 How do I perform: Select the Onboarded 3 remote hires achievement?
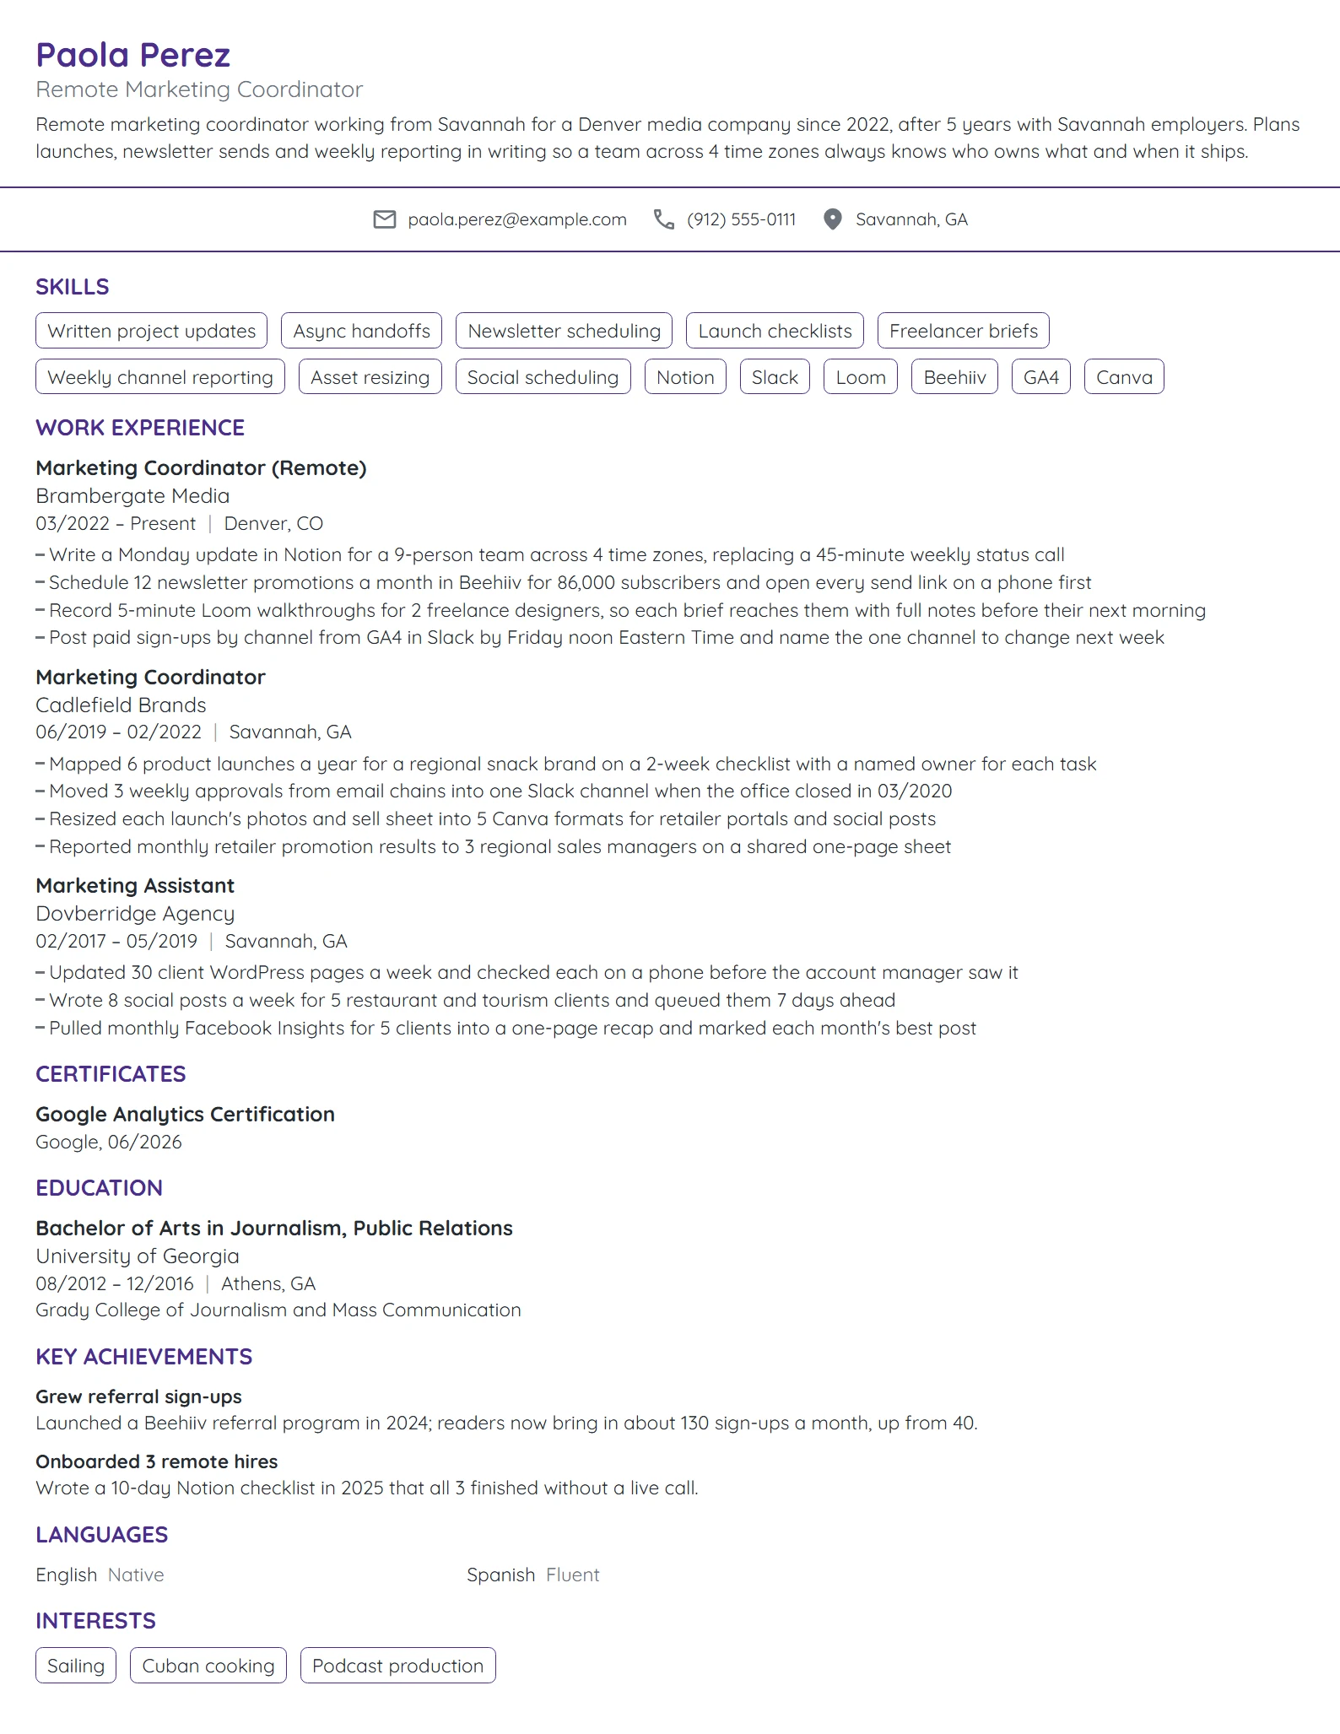pos(157,1462)
